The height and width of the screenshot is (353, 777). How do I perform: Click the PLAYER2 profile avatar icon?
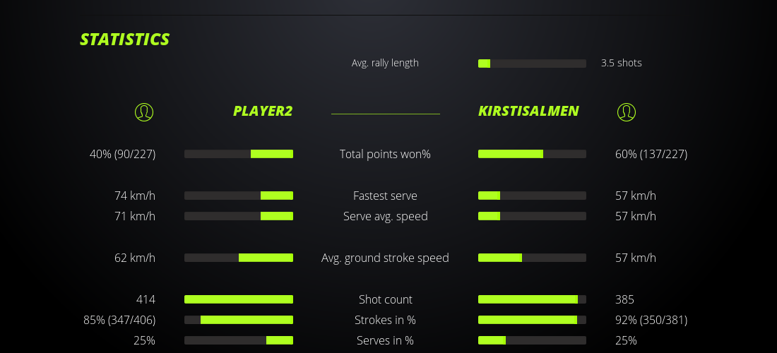point(144,112)
